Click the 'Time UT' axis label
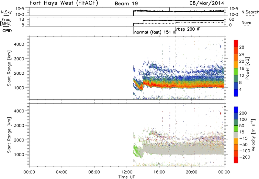This screenshot has height=179, width=259. click(x=127, y=177)
